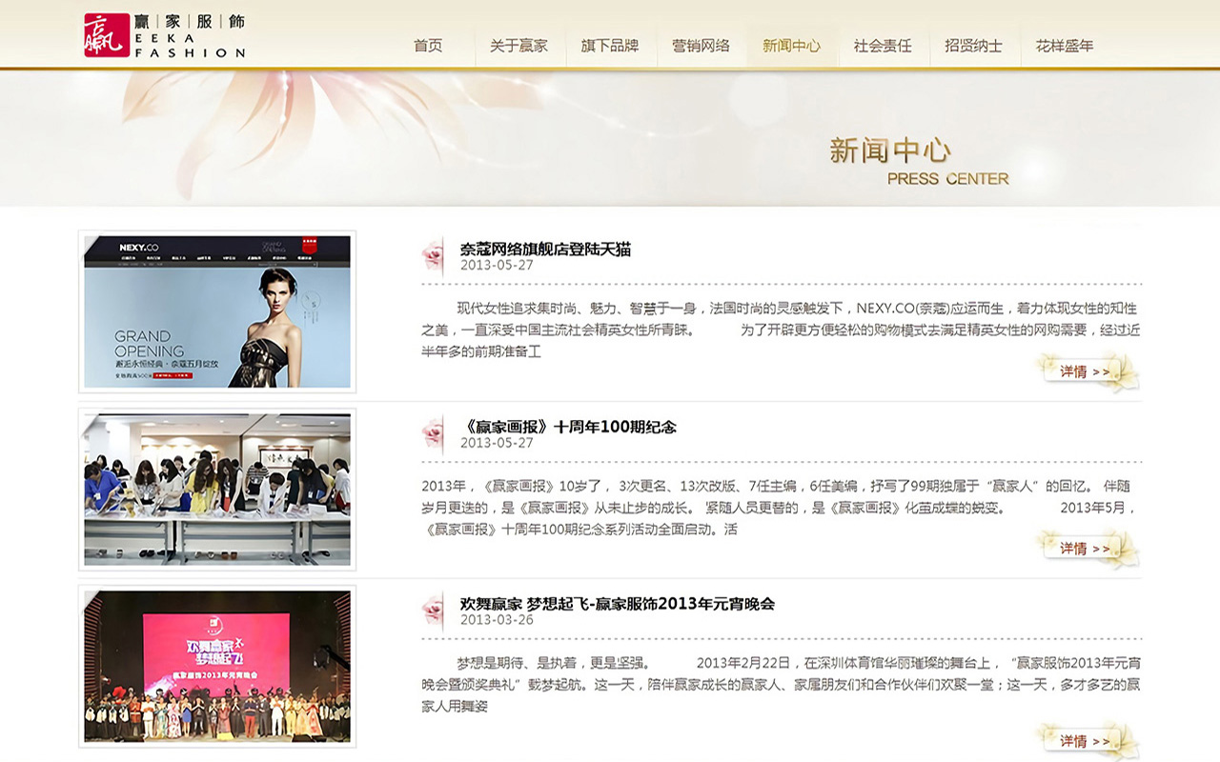Go to 营销网络 menu item
The image size is (1220, 762).
(x=701, y=46)
